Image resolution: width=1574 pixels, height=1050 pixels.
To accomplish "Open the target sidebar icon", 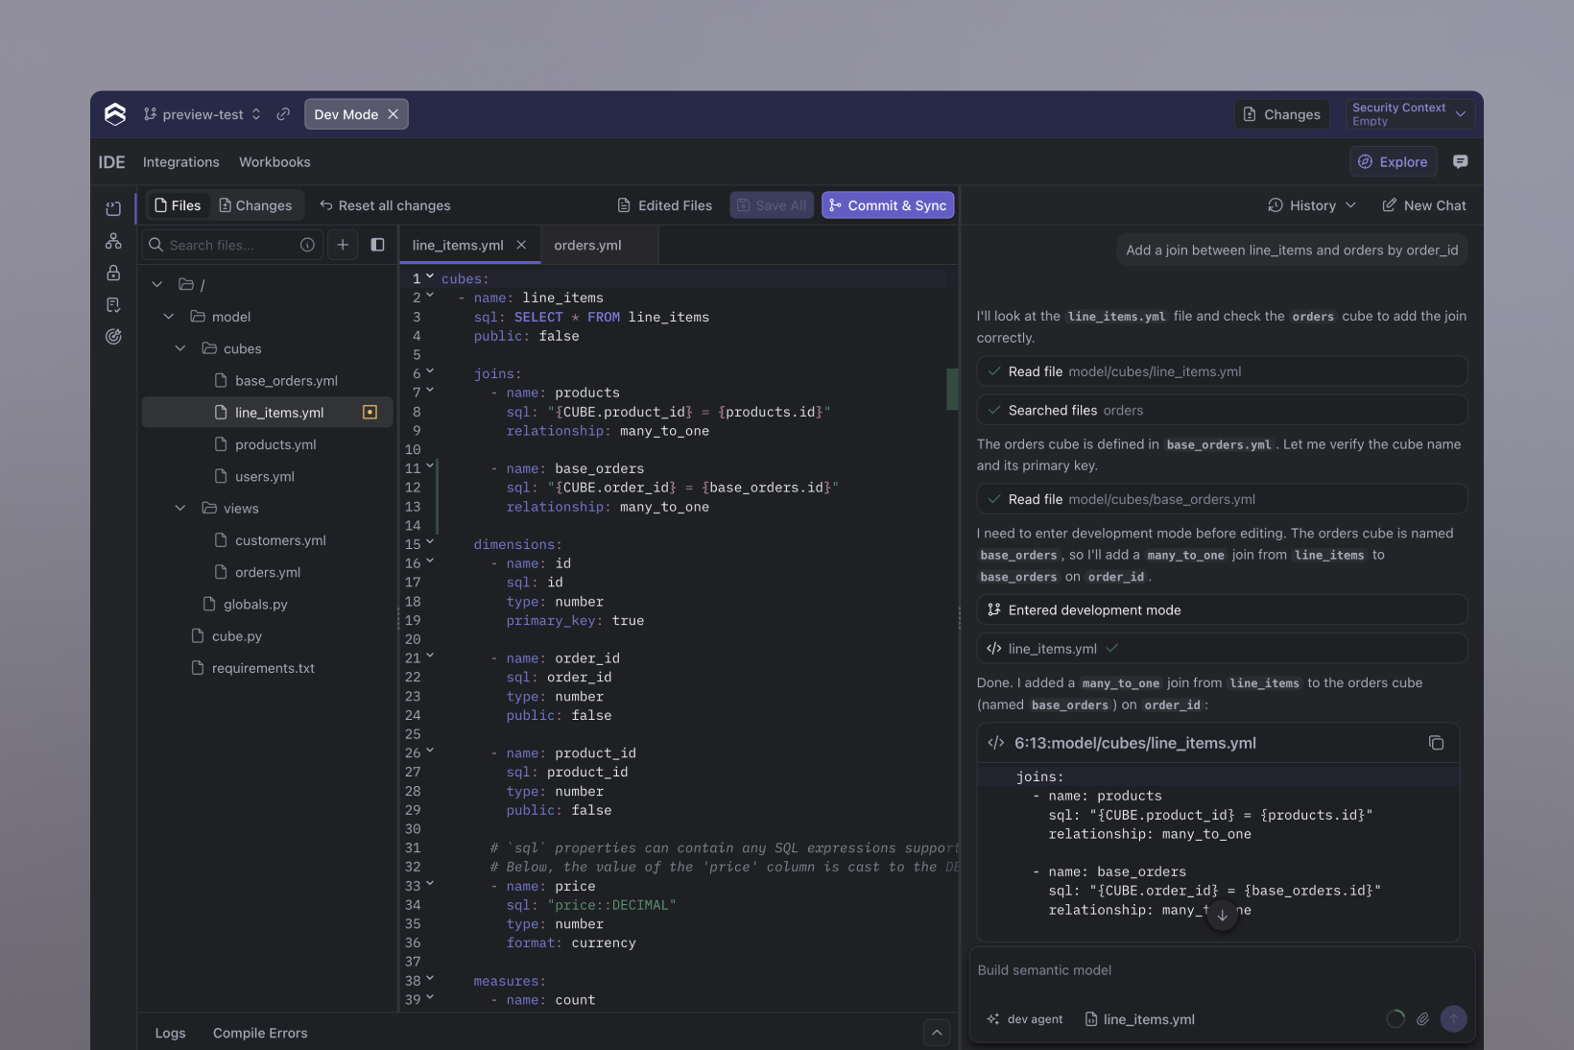I will 113,337.
